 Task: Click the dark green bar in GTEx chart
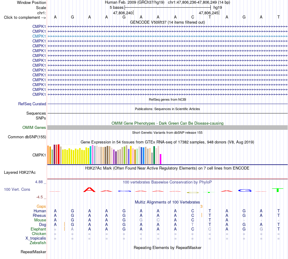point(154,155)
